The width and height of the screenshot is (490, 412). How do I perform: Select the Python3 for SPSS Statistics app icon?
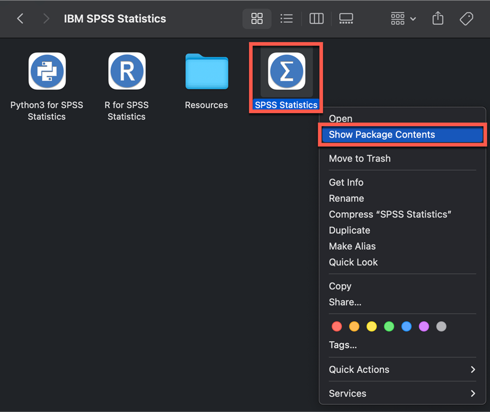47,71
